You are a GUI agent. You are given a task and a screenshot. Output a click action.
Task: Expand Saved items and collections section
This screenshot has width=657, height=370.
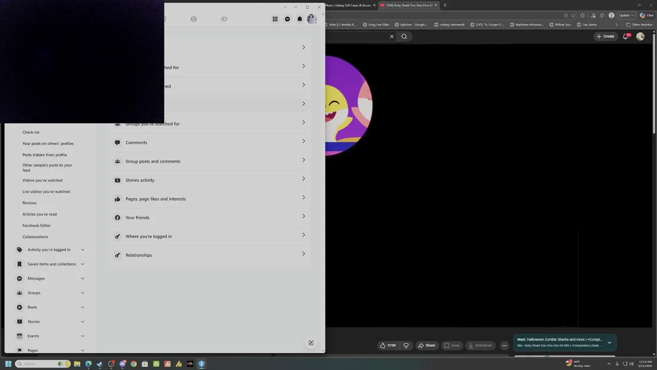coord(50,264)
